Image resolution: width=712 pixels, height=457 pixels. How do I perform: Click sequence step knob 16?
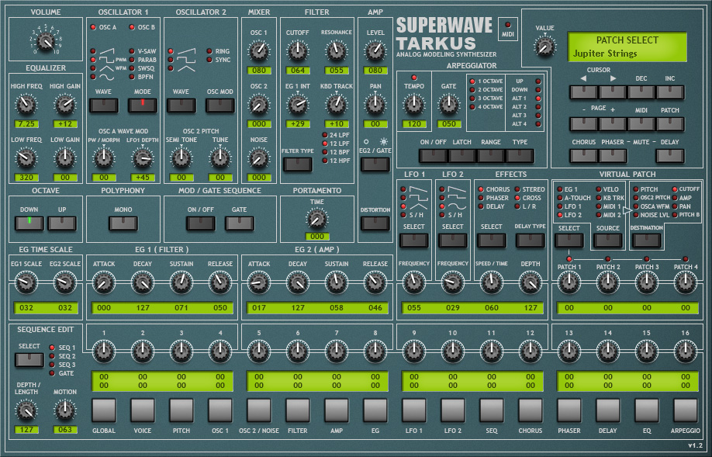(685, 351)
